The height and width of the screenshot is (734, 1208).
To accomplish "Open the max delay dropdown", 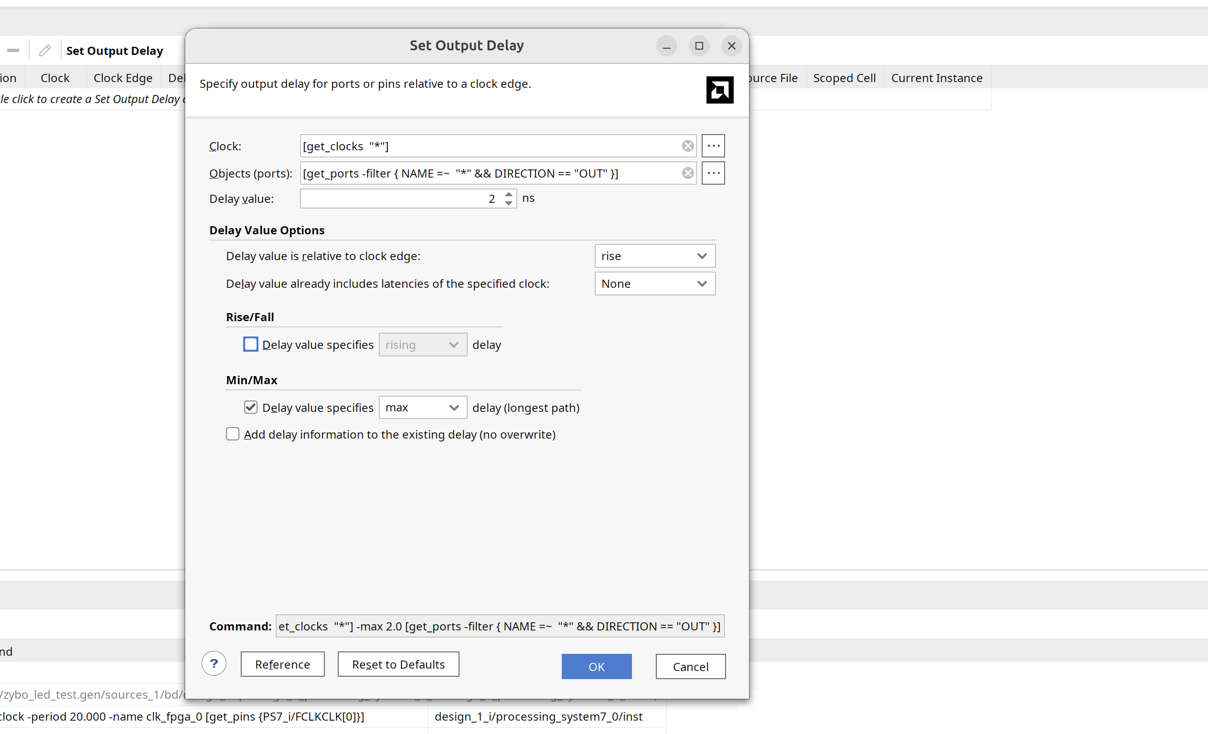I will coord(423,408).
